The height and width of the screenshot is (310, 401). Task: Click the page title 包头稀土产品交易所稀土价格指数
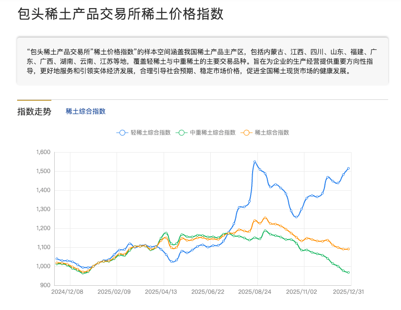coord(120,14)
